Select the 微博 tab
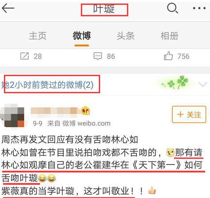 pyautogui.click(x=82, y=36)
